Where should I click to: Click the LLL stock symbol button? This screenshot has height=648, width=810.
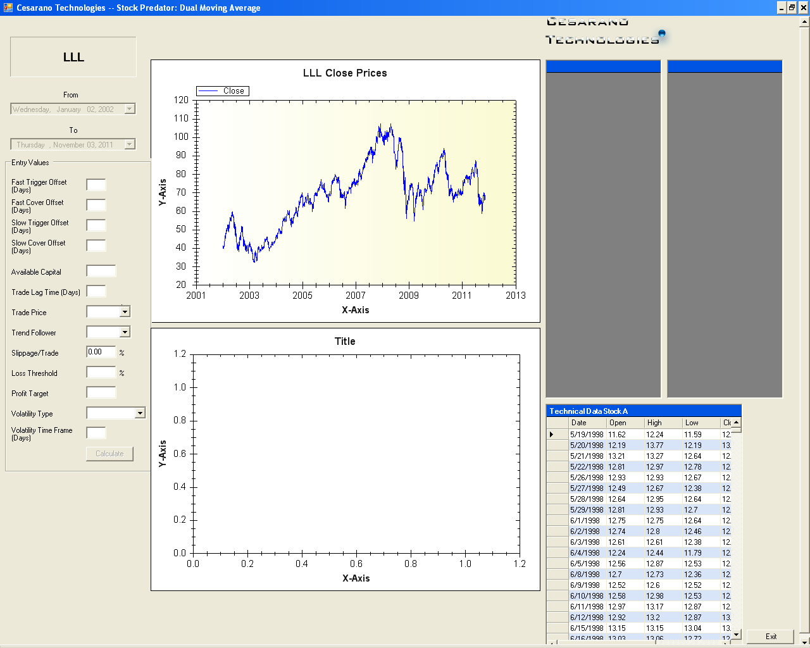point(73,57)
